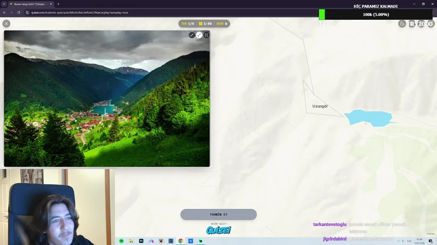437x245 pixels.
Task: Click the Quizei logo link
Action: (x=218, y=230)
